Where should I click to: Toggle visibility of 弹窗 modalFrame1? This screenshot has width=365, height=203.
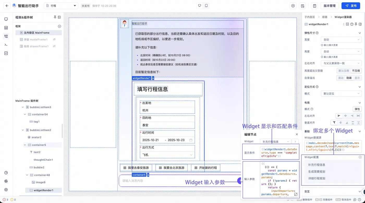tap(54, 39)
